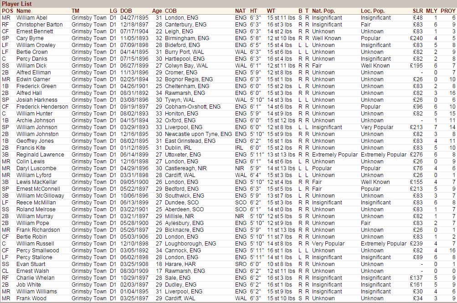Open player Geoffrey Jones

[35, 141]
